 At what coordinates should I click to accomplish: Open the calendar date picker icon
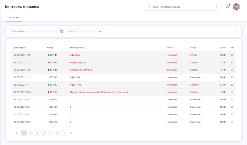coord(61,31)
